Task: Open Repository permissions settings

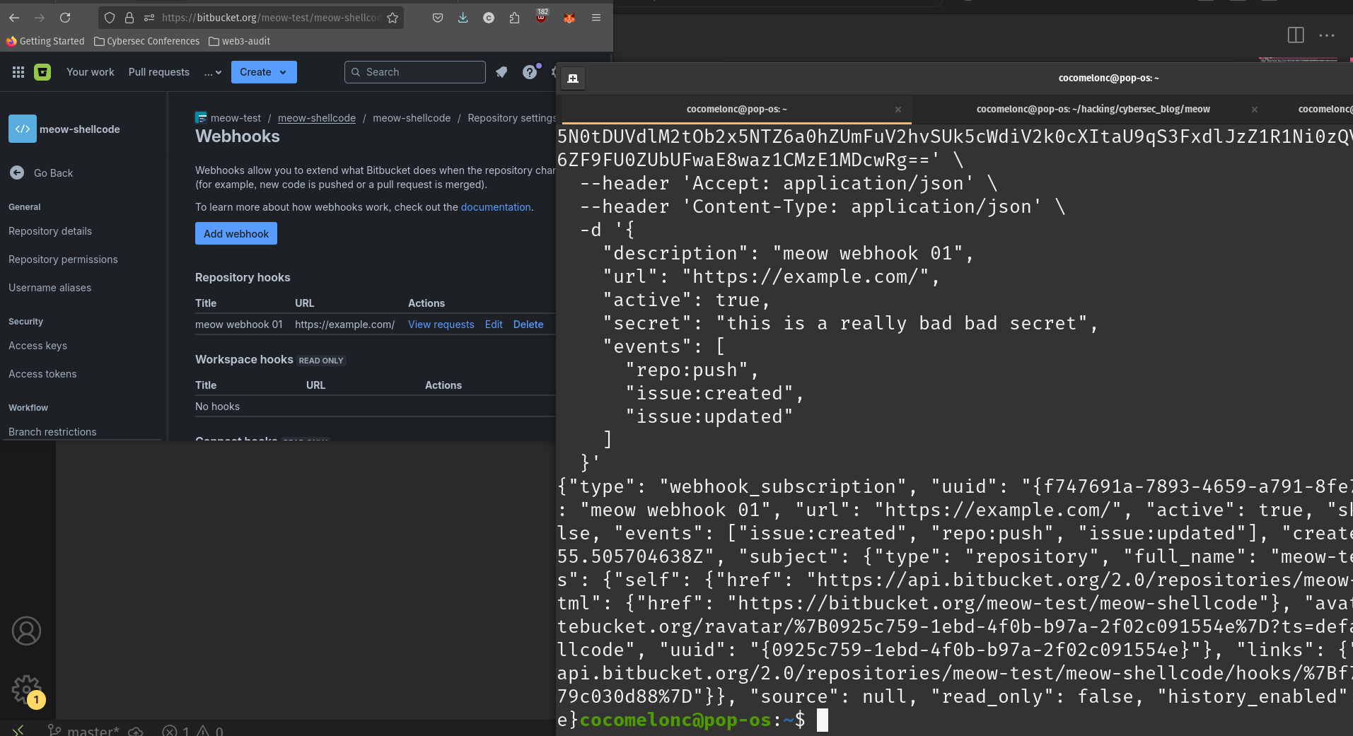Action: [x=63, y=259]
